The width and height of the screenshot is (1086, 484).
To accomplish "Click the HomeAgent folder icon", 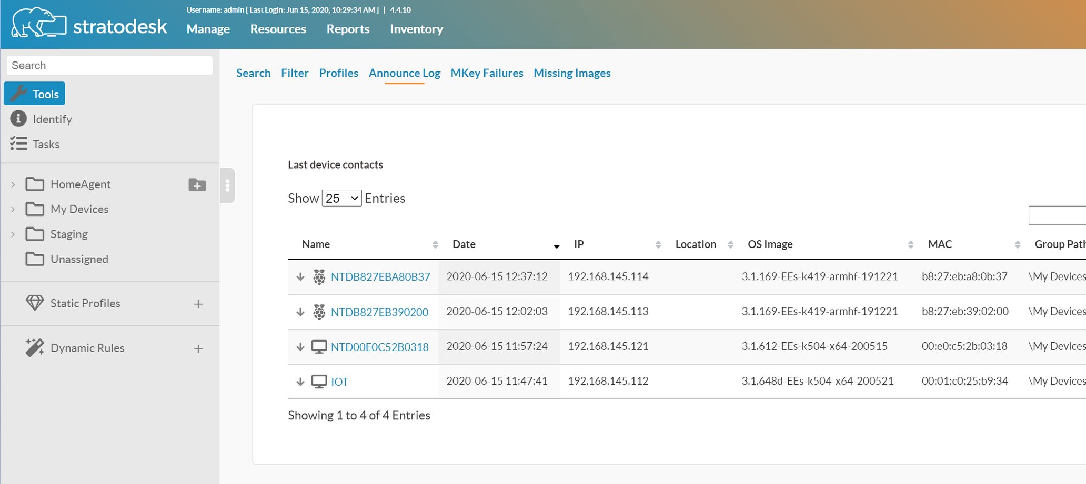I will pos(35,184).
